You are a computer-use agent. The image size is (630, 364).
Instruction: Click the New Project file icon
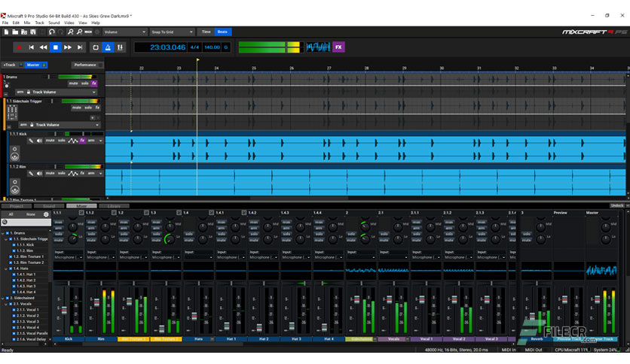point(7,32)
